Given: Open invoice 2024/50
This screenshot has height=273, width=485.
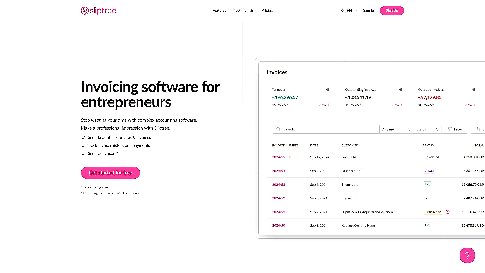Looking at the screenshot, I should coord(278,225).
